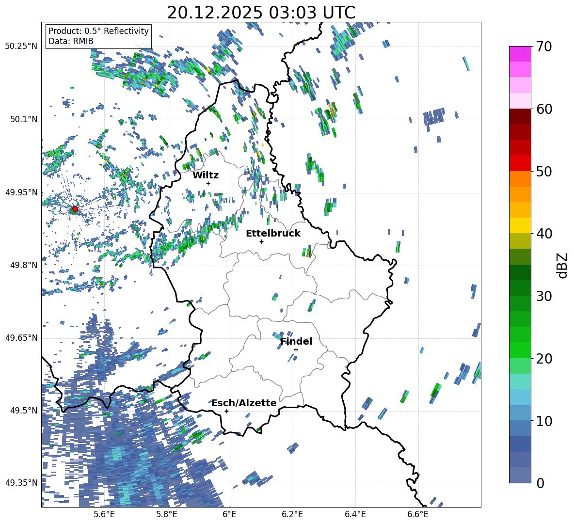Click the 49.65°N latitude tick label
Image resolution: width=574 pixels, height=524 pixels.
[21, 338]
